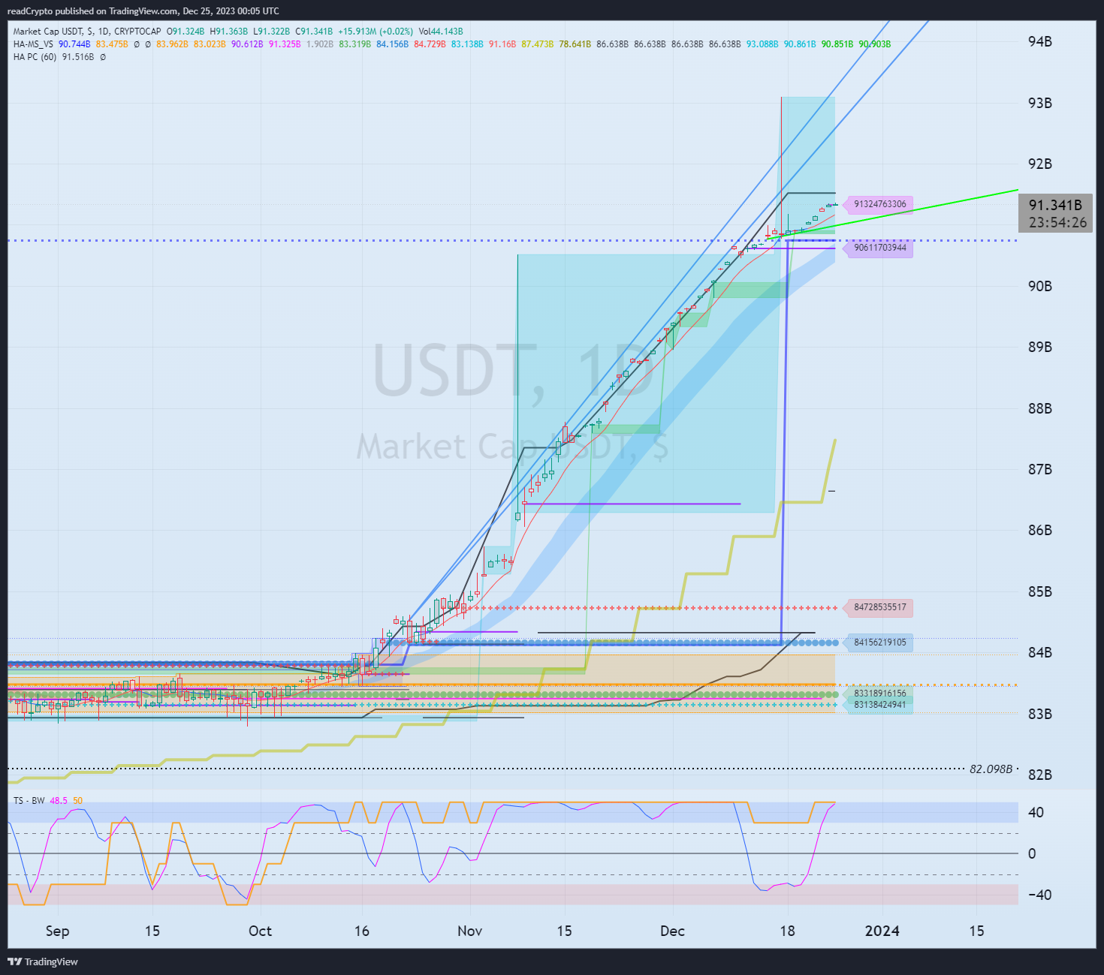Click the Dec date on the time axis
This screenshot has width=1104, height=975.
672,931
